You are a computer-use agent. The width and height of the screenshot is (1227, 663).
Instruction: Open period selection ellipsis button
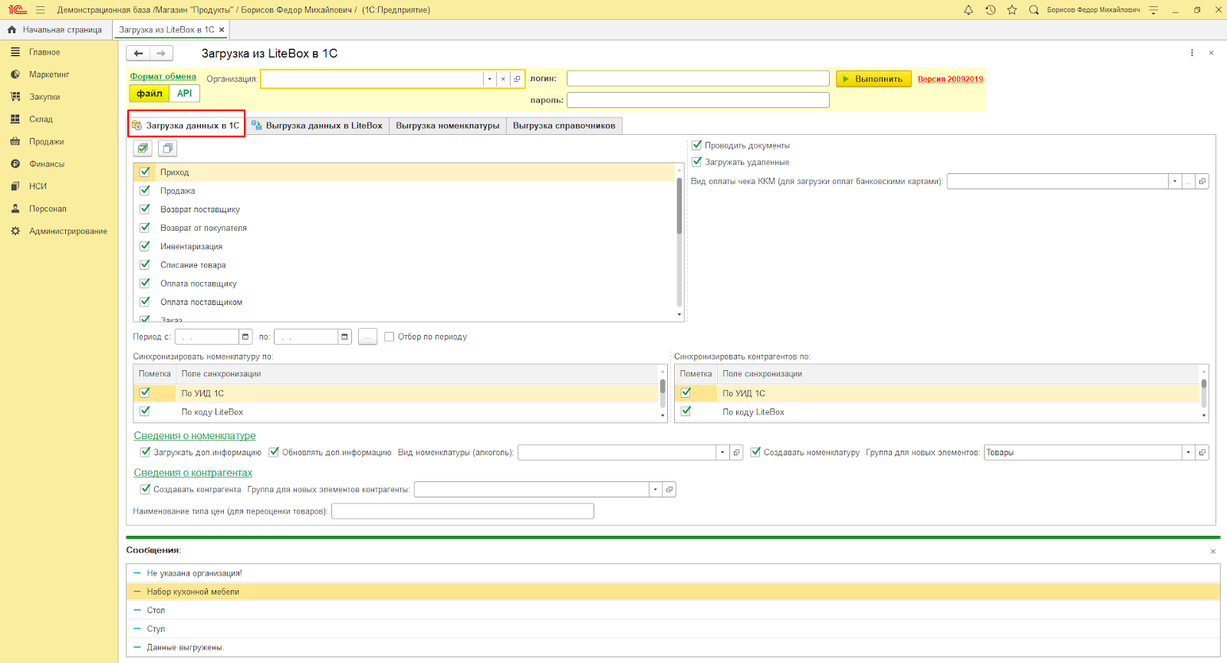click(367, 336)
